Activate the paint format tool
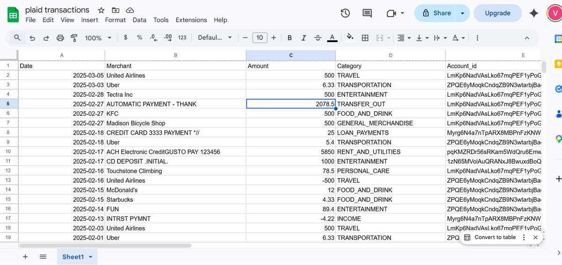 tap(74, 38)
